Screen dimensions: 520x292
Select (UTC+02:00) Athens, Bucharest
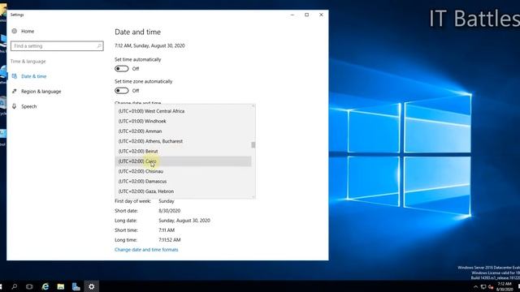(183, 141)
